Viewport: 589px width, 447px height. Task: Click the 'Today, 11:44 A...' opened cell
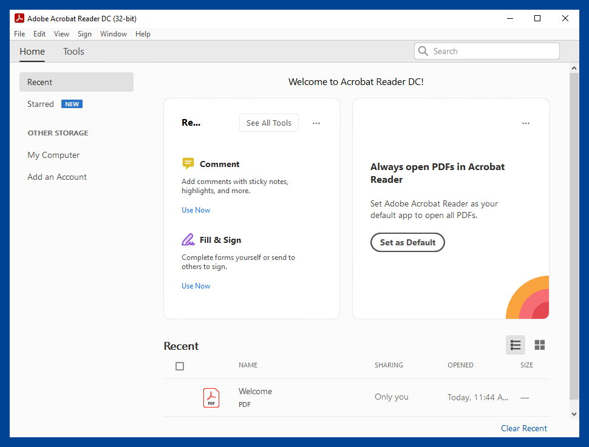[478, 397]
